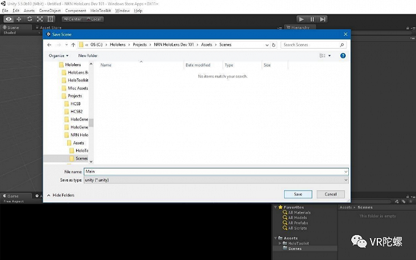Click the File name input field
This screenshot has width=416, height=260.
[214, 172]
